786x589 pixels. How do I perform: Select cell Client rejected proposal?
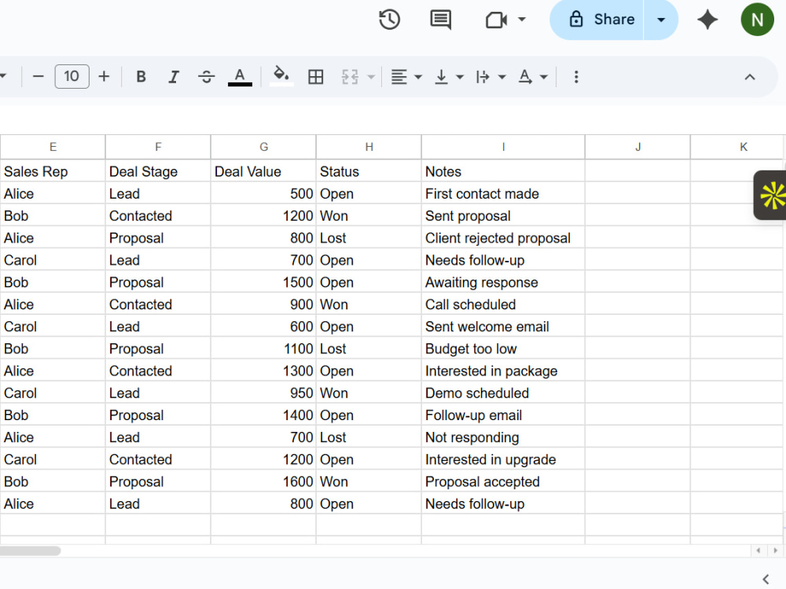click(x=503, y=238)
